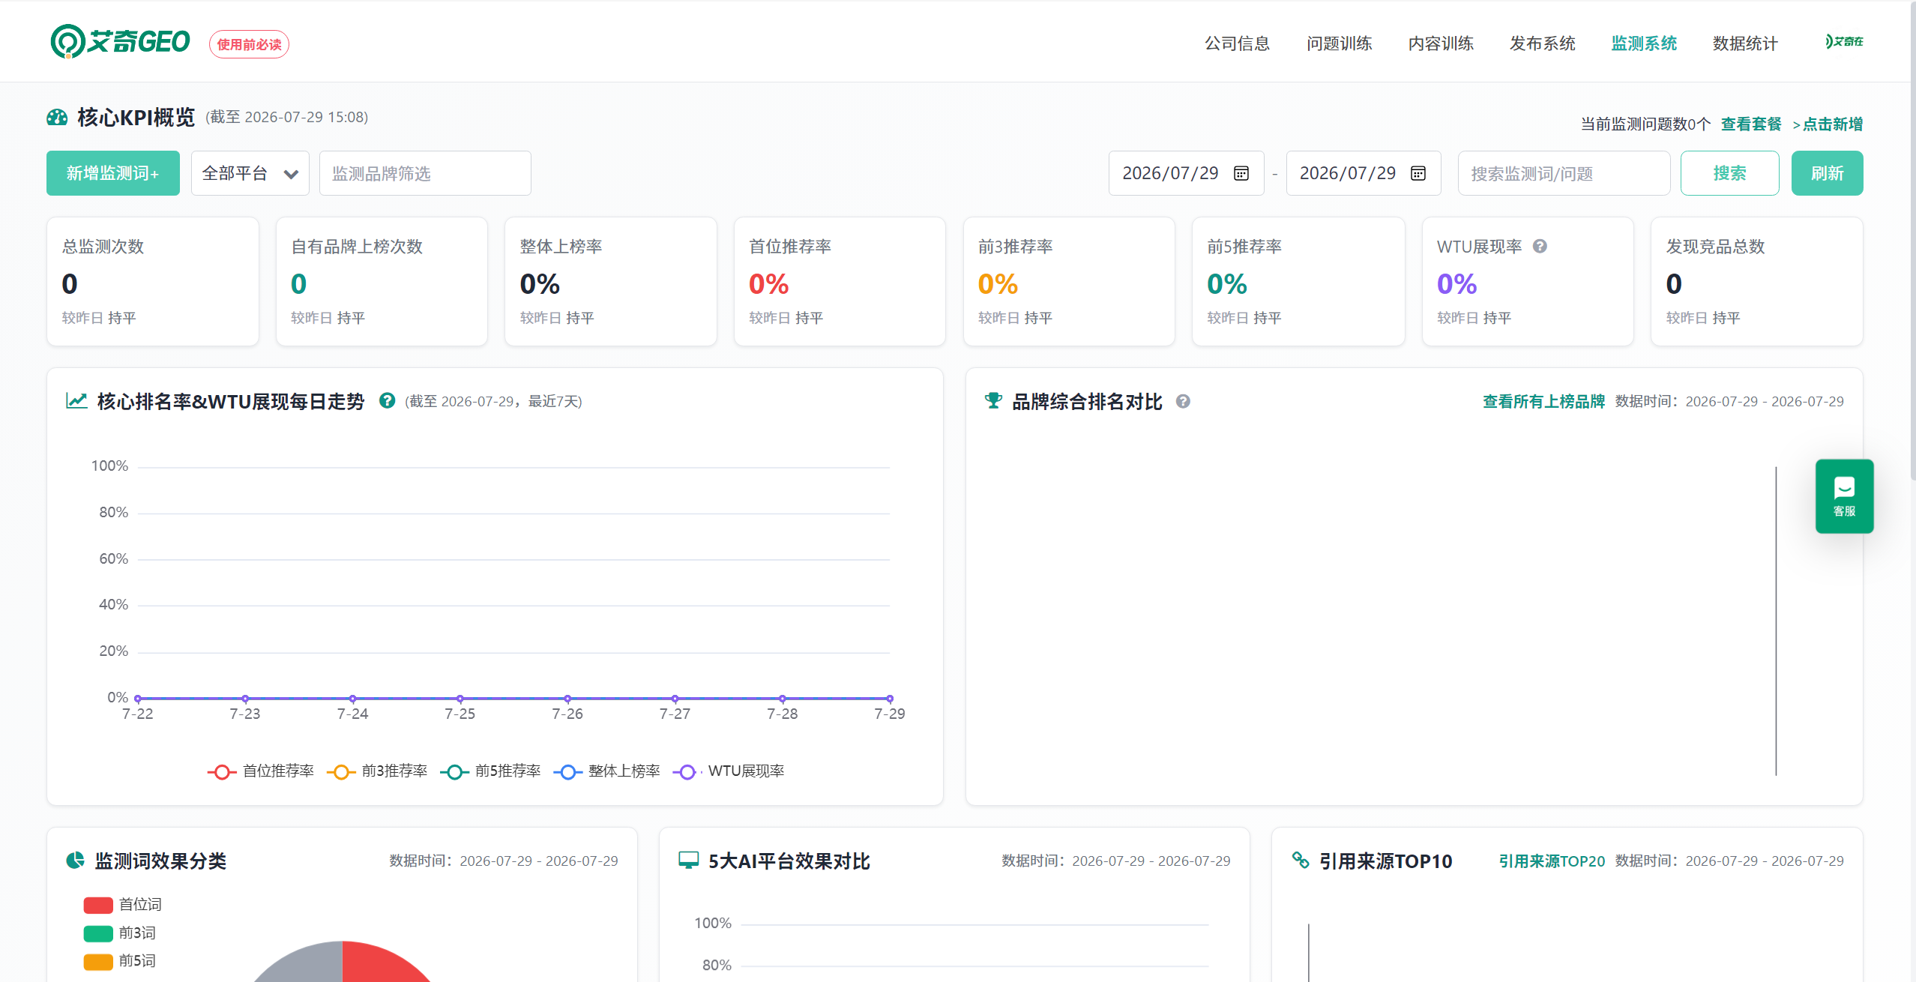The width and height of the screenshot is (1916, 982).
Task: Click the pie chart icon of 监测词效果分类
Action: click(76, 861)
